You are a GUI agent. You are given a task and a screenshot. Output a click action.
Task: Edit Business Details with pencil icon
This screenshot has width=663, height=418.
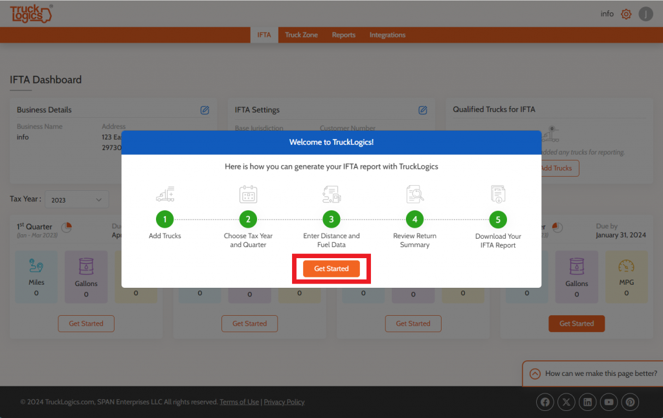[x=205, y=110]
